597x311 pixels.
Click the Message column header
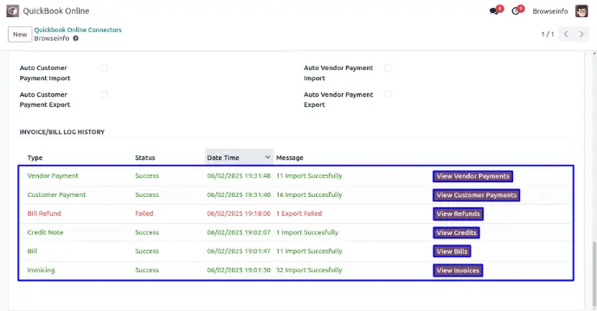coord(290,157)
